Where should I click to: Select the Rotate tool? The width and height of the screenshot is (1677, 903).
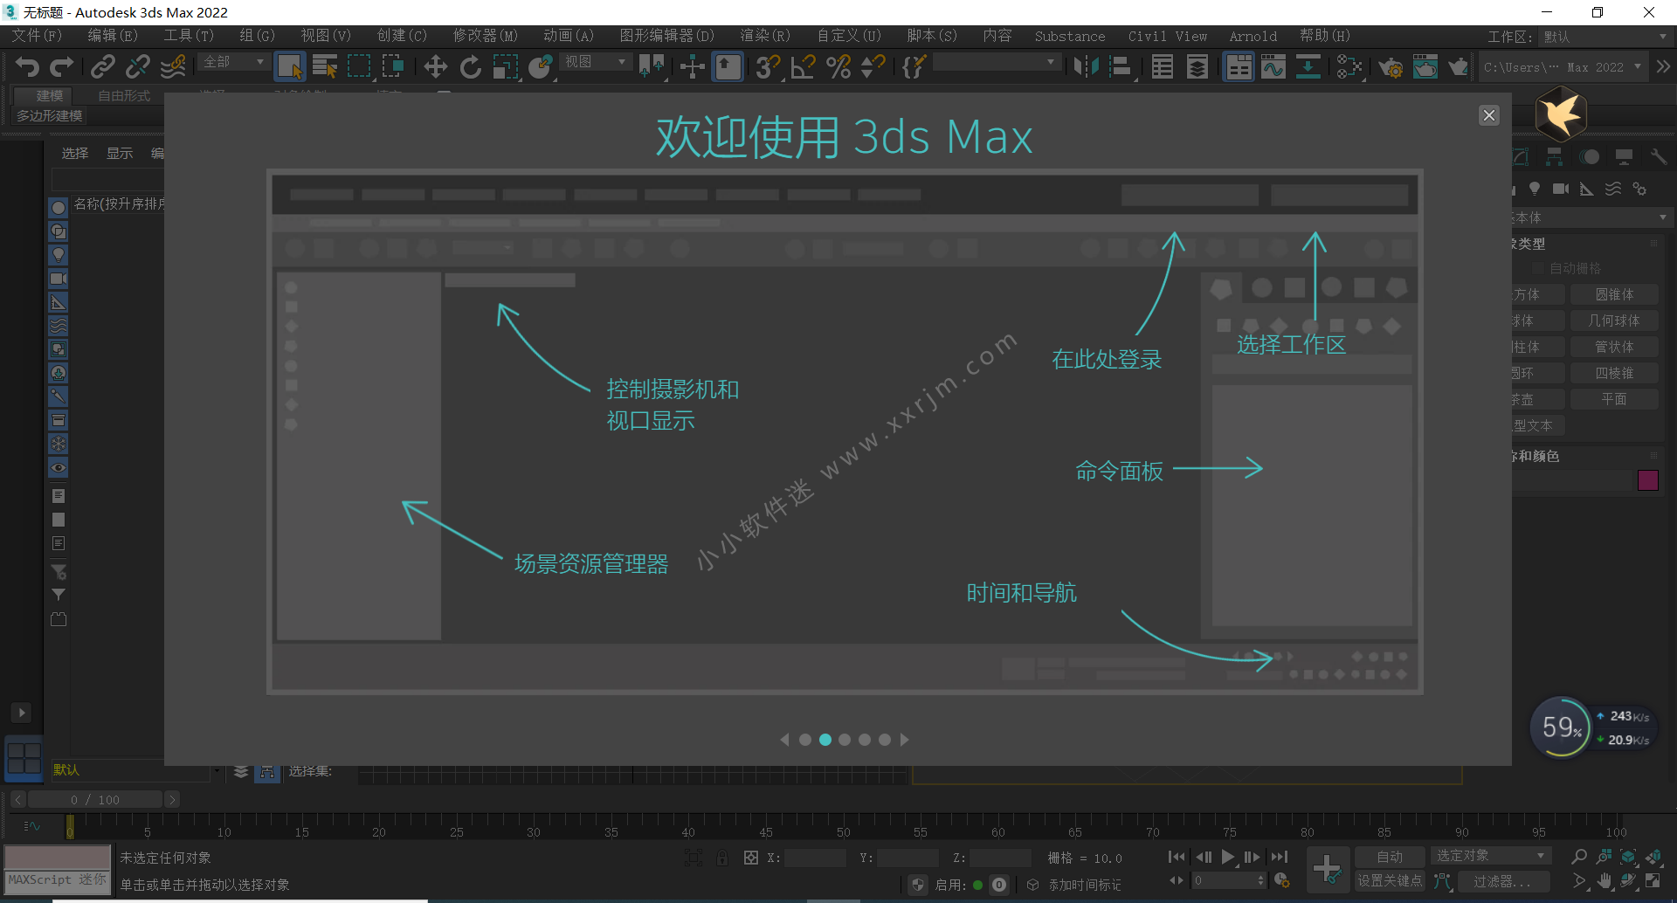click(x=470, y=66)
